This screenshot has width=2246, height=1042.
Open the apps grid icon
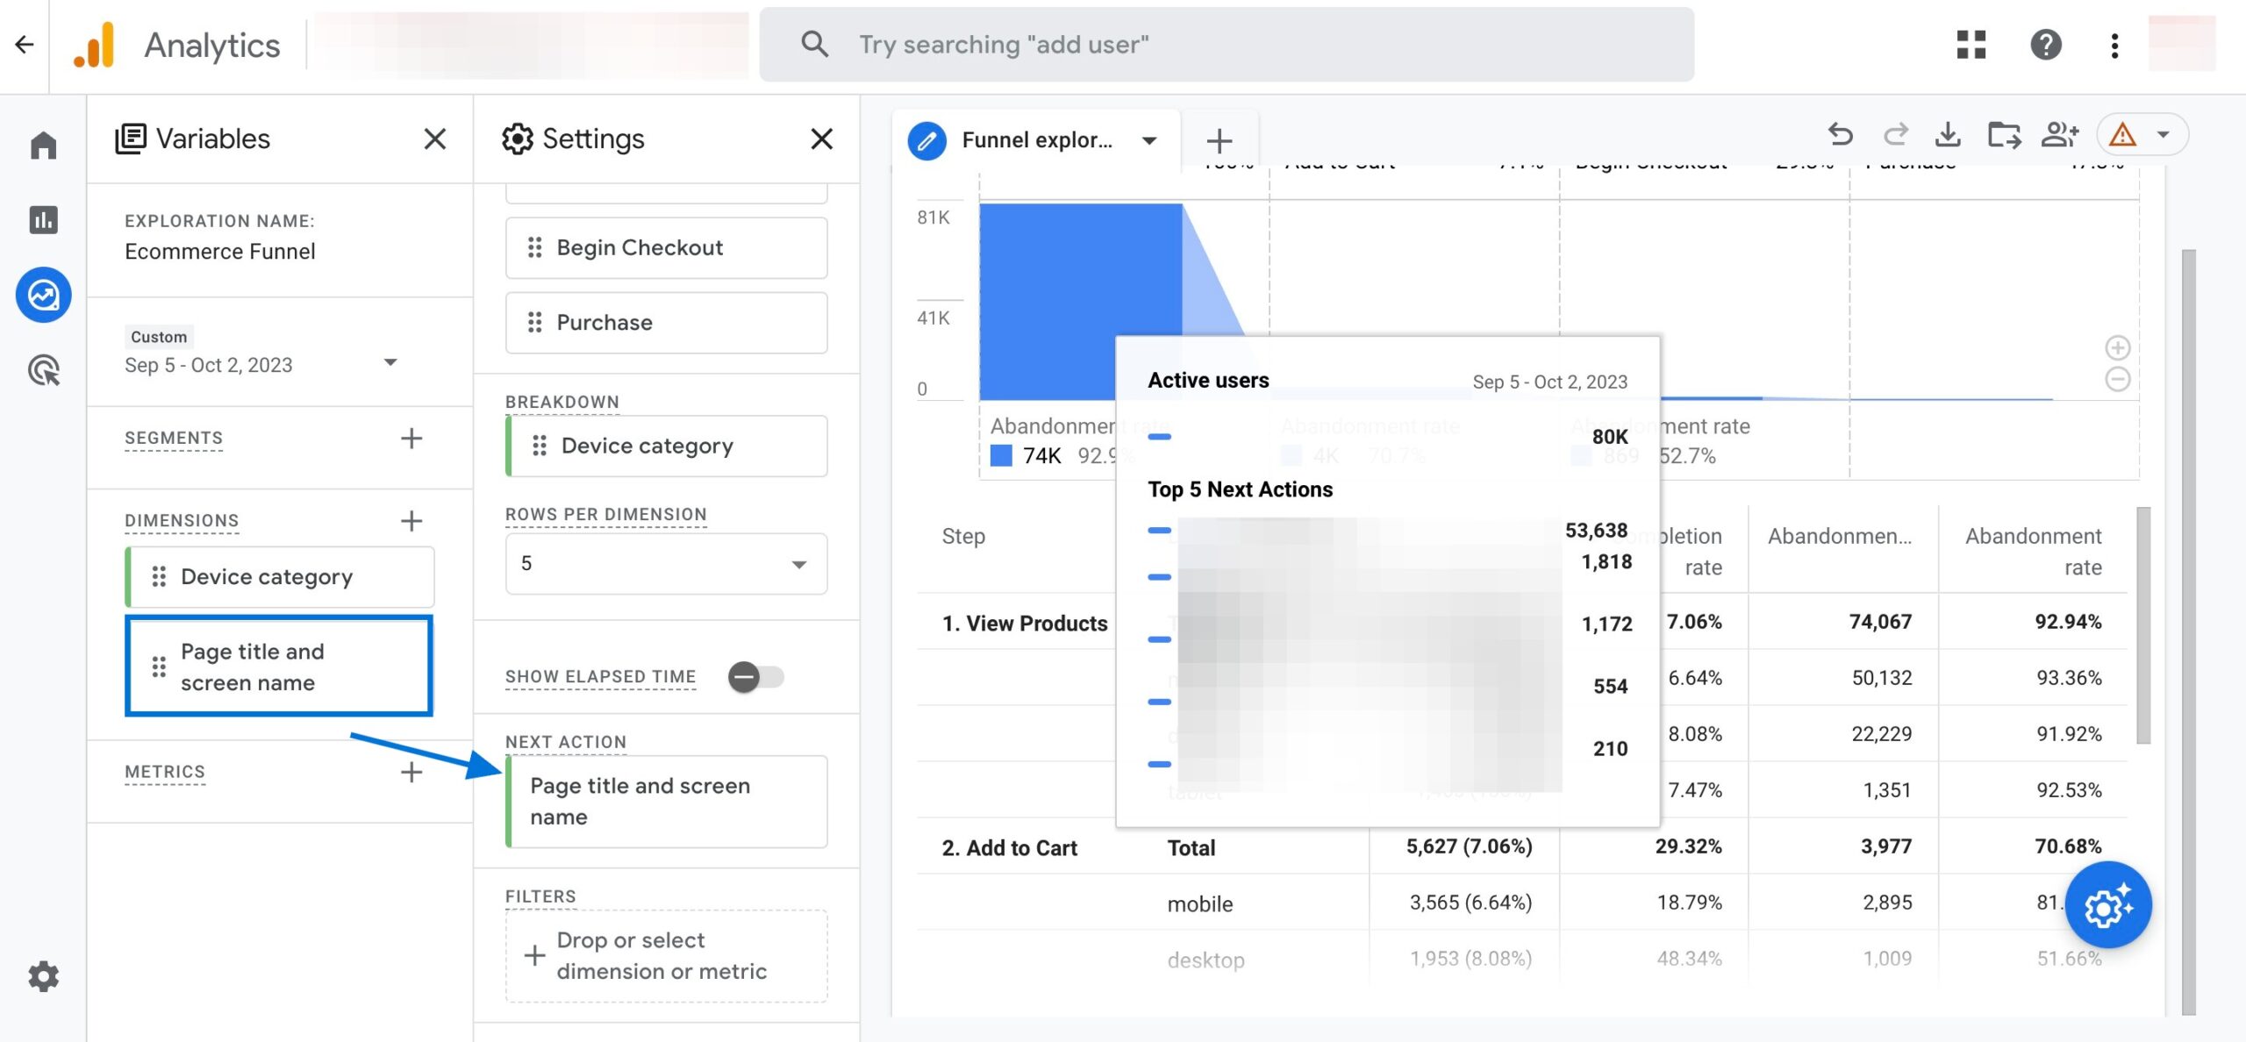1971,45
